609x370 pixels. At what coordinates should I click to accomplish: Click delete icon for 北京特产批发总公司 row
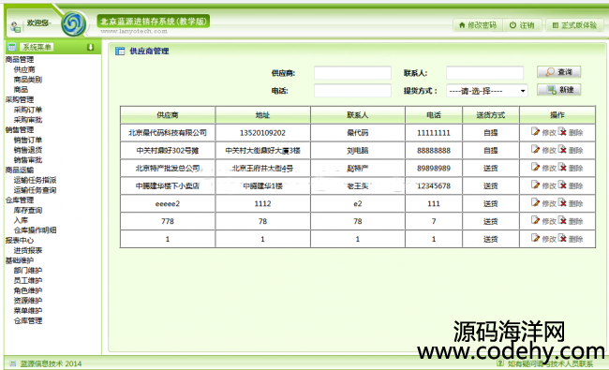(562, 168)
